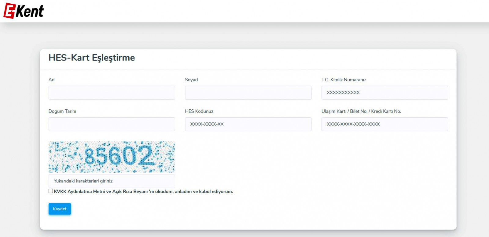This screenshot has height=237, width=489.
Task: Click the Dogum Tarihi label
Action: [62, 111]
